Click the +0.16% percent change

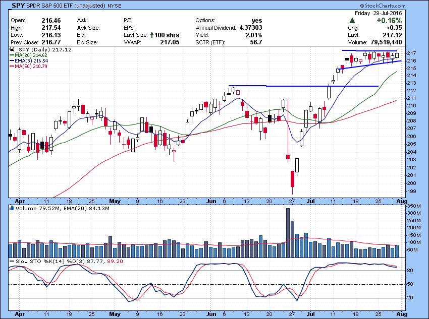(389, 21)
